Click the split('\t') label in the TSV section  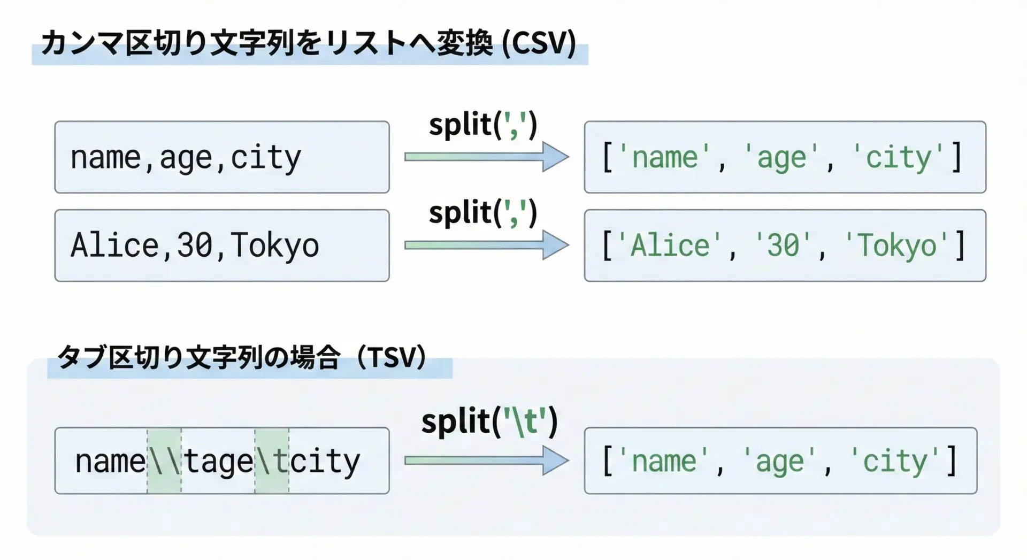489,421
